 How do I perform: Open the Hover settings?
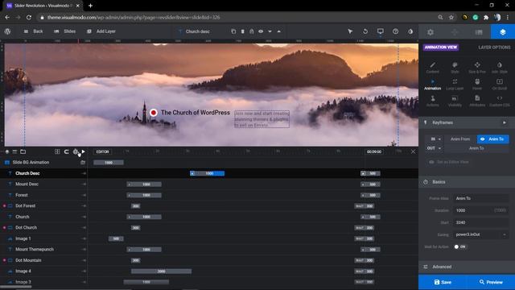pyautogui.click(x=477, y=85)
